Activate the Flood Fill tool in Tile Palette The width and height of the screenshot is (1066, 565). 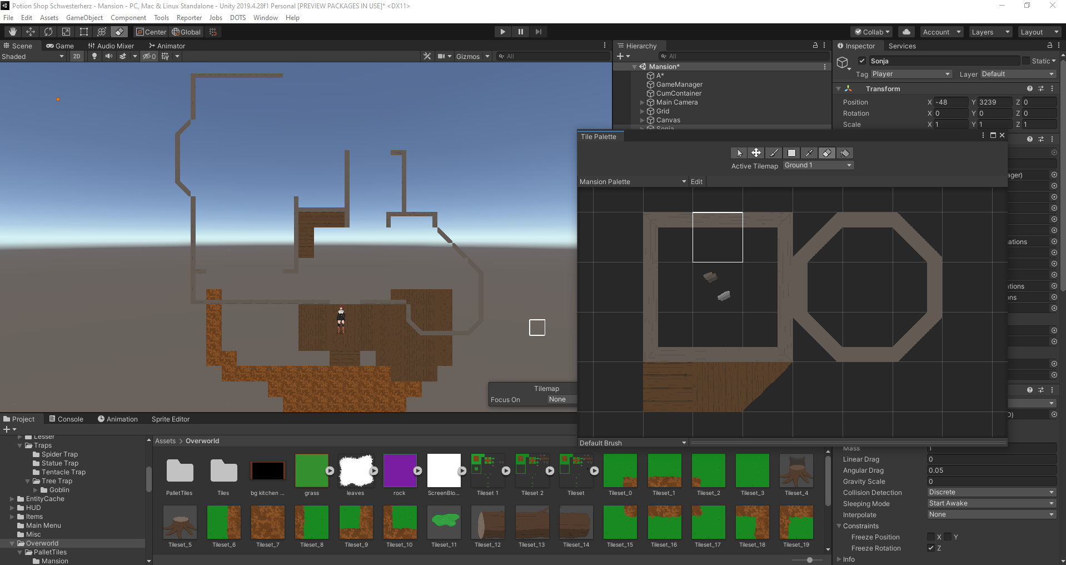click(x=845, y=153)
